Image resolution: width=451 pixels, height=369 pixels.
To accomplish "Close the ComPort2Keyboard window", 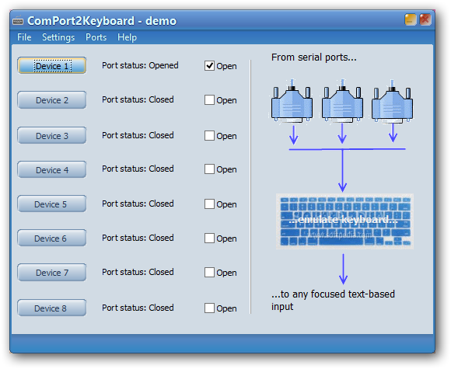I will tap(425, 20).
